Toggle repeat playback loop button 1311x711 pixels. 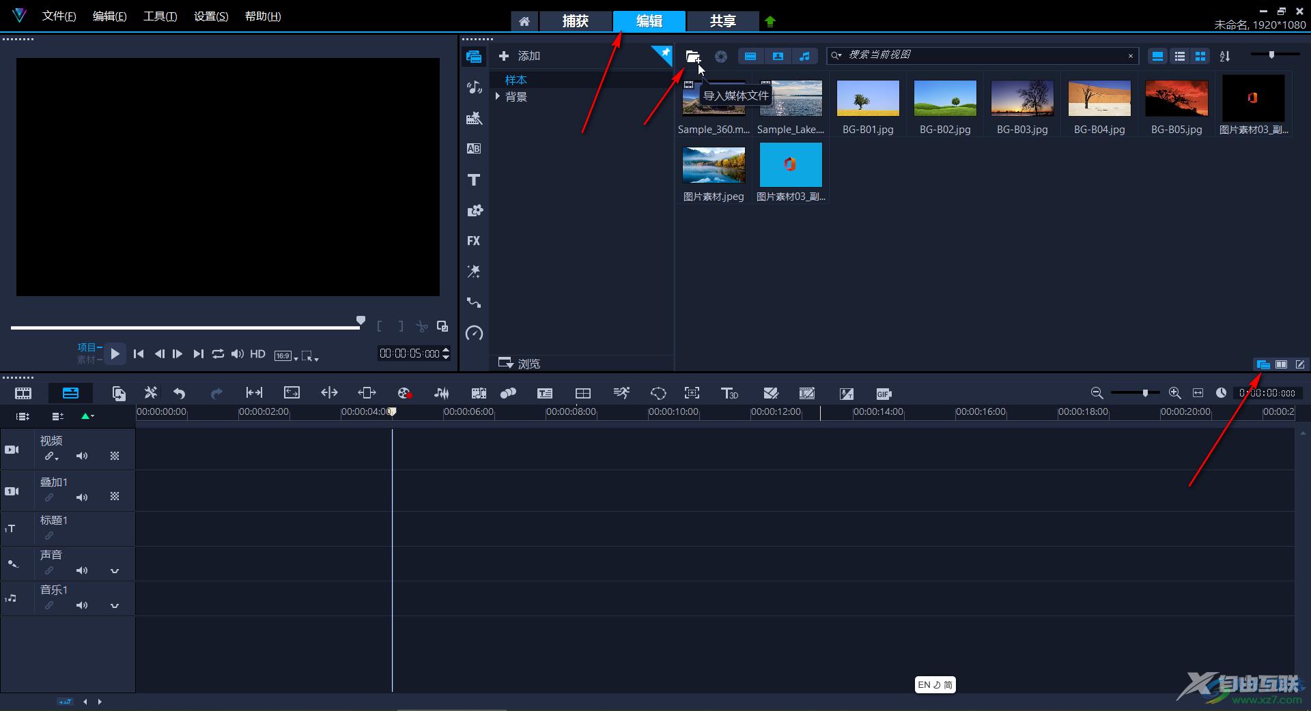click(218, 354)
